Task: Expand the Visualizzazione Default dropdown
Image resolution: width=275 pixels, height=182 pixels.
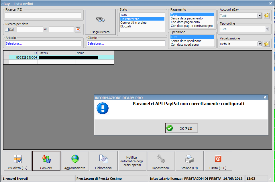Action: coord(260,44)
